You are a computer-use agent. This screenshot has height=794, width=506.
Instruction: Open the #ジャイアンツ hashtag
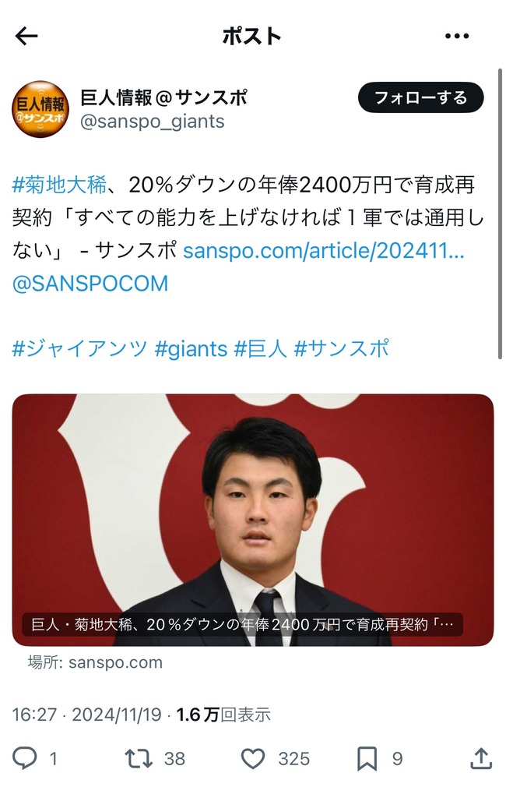click(79, 349)
